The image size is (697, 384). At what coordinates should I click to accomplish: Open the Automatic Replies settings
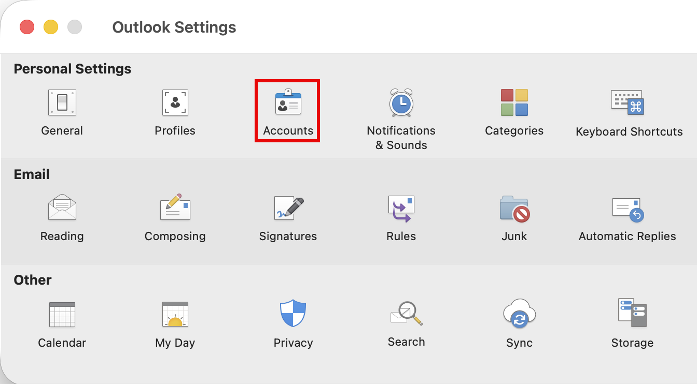pyautogui.click(x=628, y=216)
